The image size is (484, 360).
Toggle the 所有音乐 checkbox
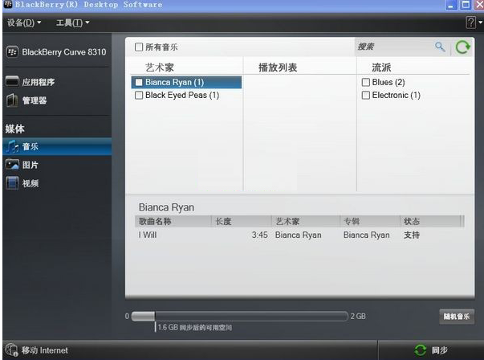click(x=139, y=47)
